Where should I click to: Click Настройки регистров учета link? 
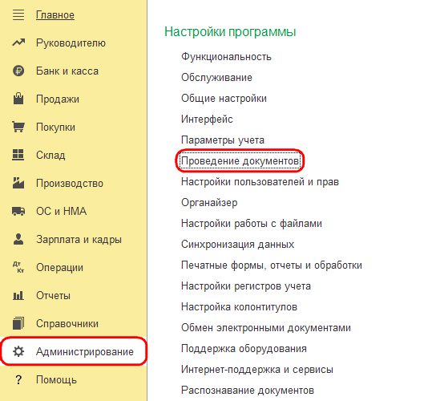coord(246,286)
